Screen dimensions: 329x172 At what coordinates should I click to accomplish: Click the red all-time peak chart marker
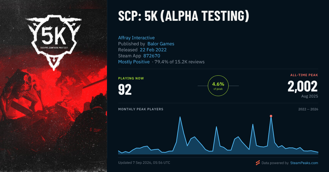click(271, 116)
